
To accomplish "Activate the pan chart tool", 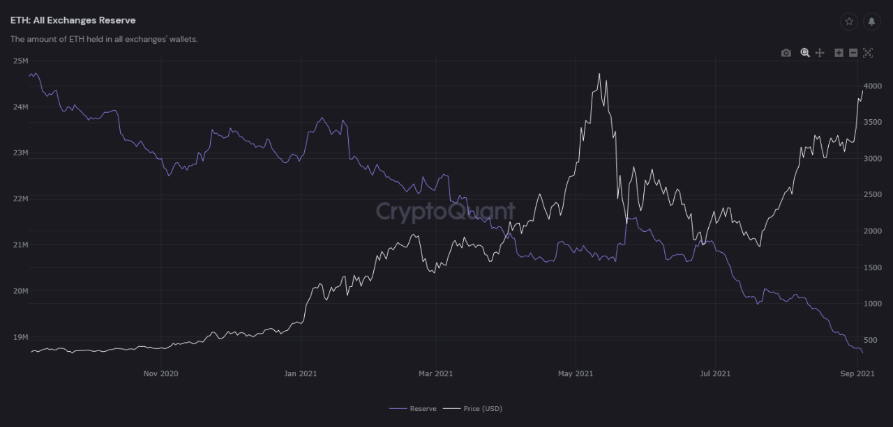I will point(820,52).
